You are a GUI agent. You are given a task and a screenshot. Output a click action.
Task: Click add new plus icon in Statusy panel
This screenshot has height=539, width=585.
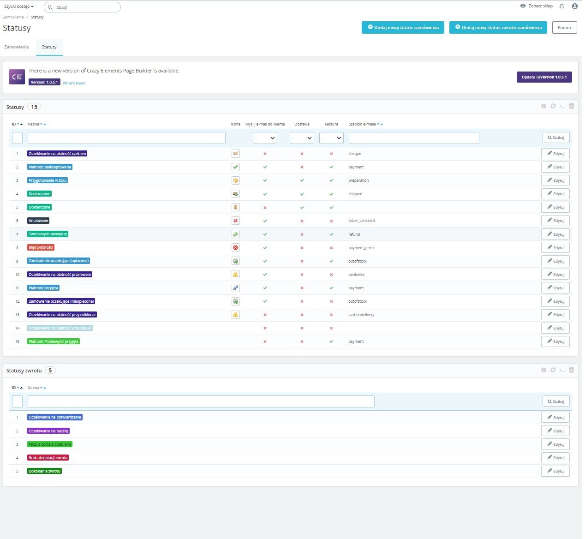[544, 106]
